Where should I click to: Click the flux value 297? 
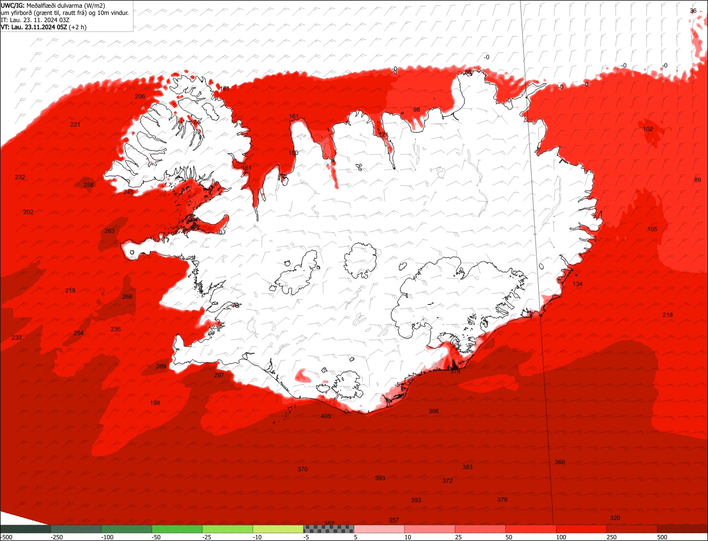tap(219, 375)
